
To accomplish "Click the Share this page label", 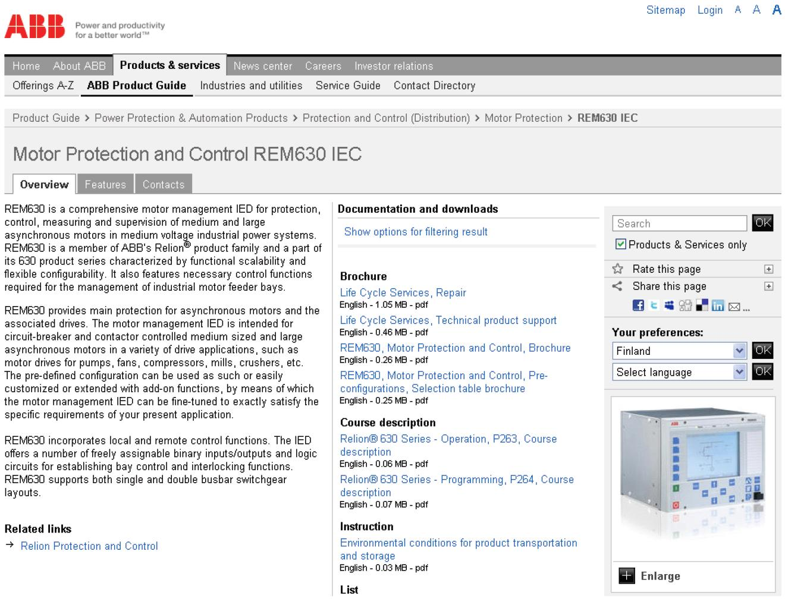I will tap(670, 286).
